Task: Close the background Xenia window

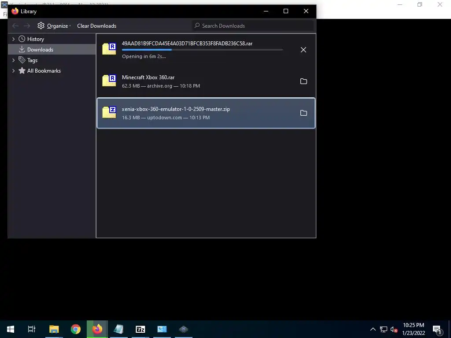Action: pyautogui.click(x=440, y=4)
